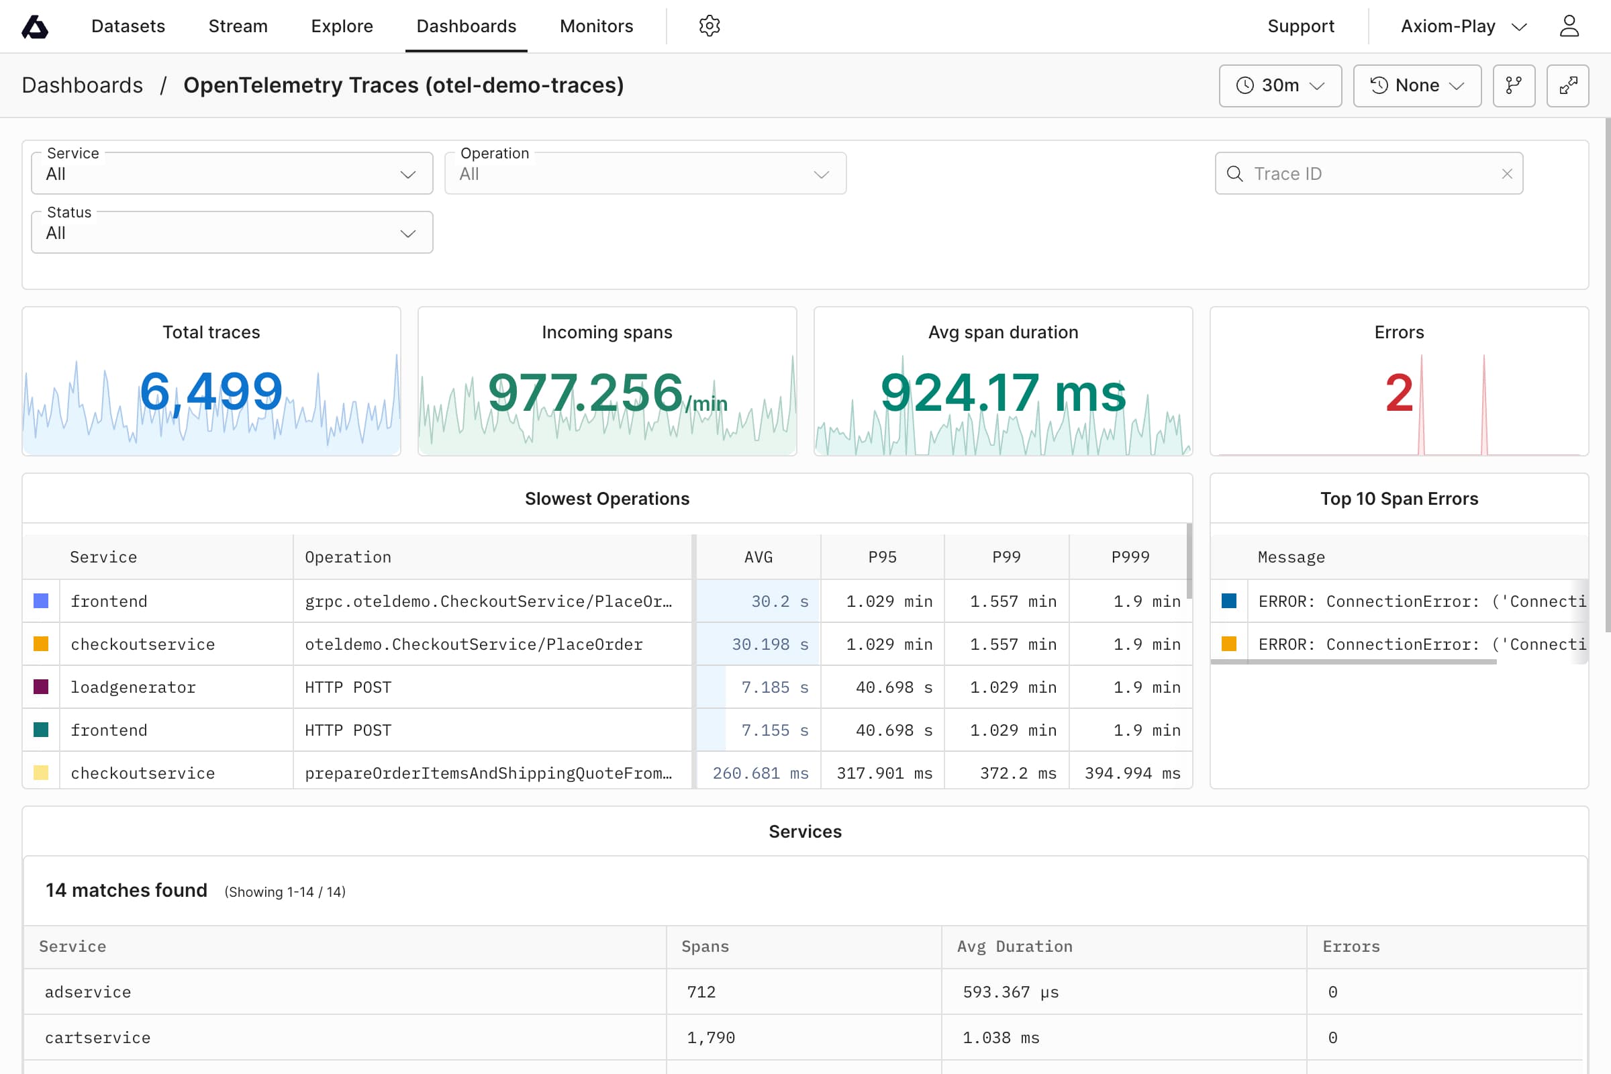Expand the Status filter dropdown
The height and width of the screenshot is (1074, 1611).
click(x=232, y=233)
